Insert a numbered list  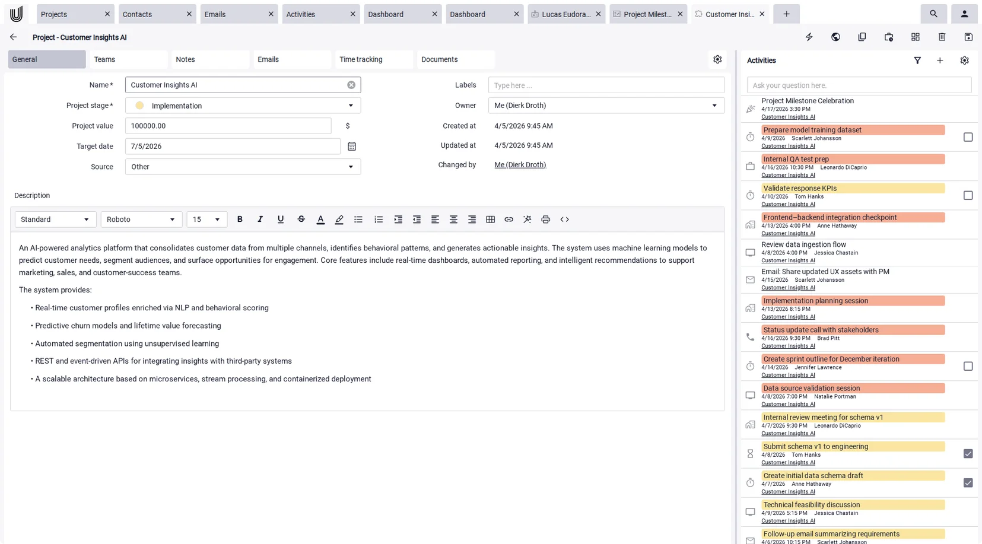(379, 219)
